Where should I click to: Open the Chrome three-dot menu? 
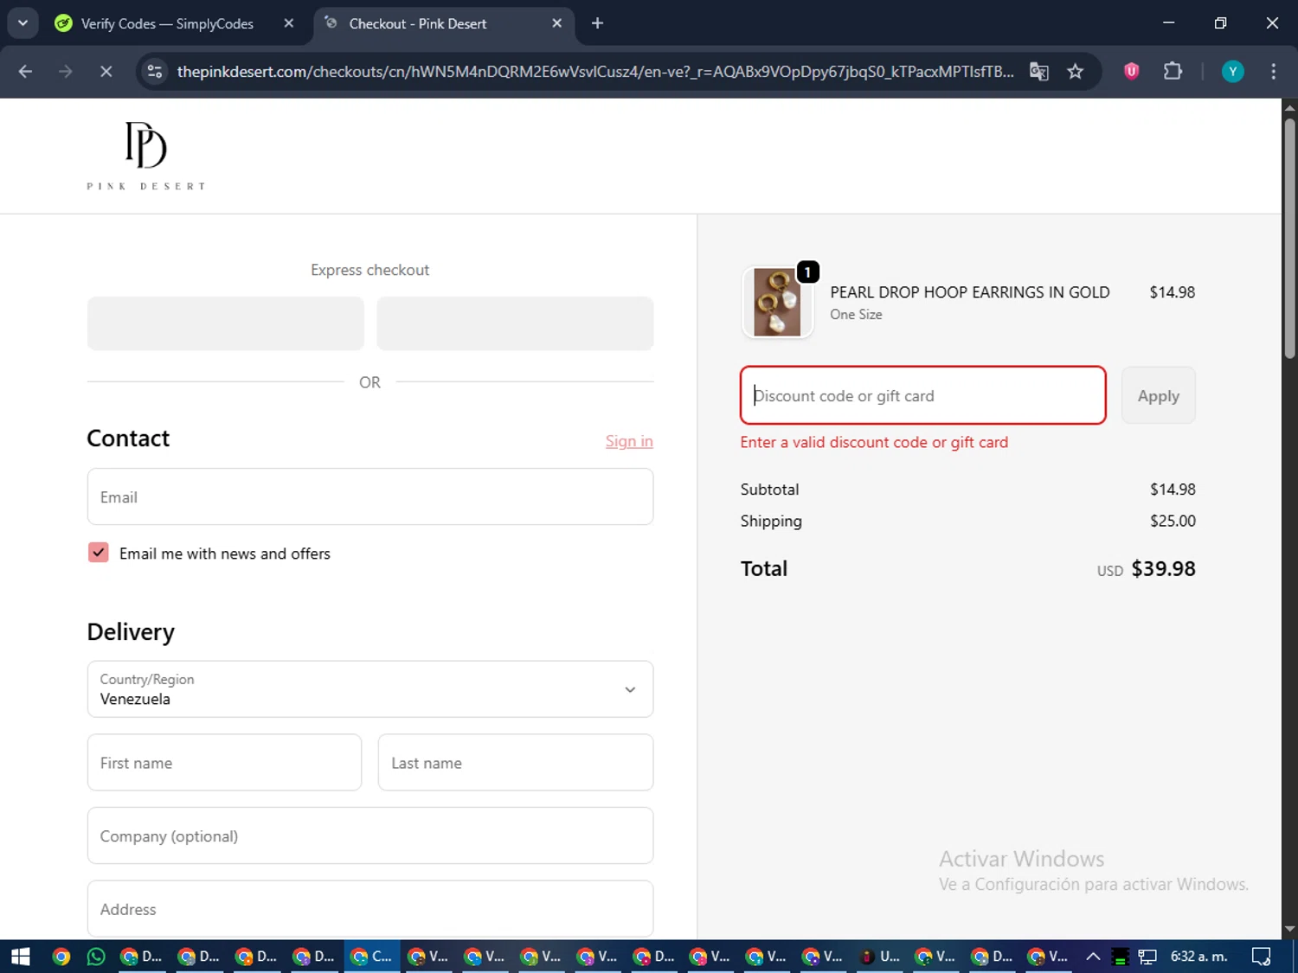tap(1273, 72)
